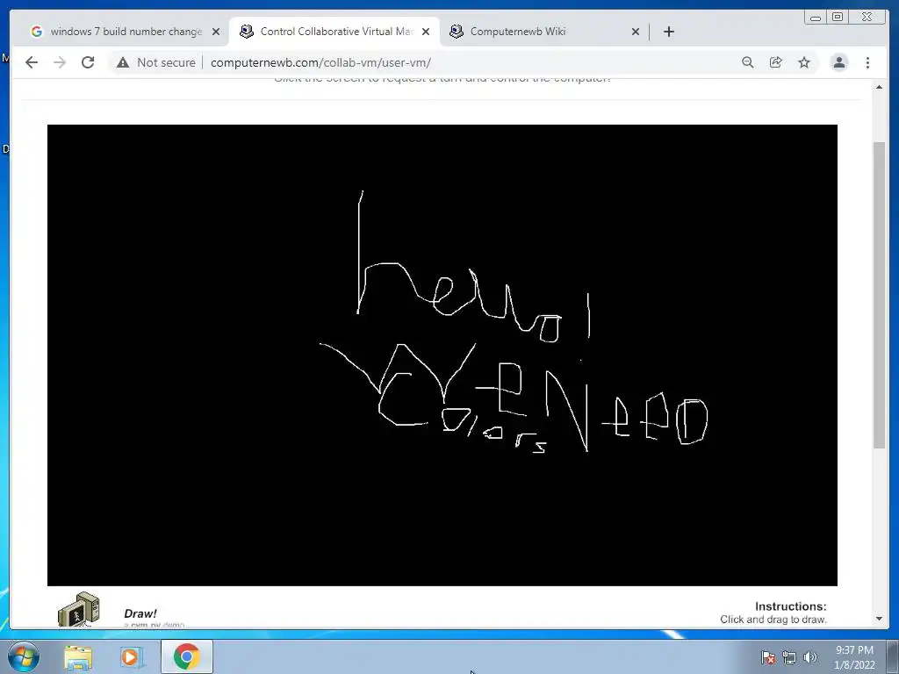Bookmark this page with the star icon
Screen dimensions: 899x674
(804, 62)
